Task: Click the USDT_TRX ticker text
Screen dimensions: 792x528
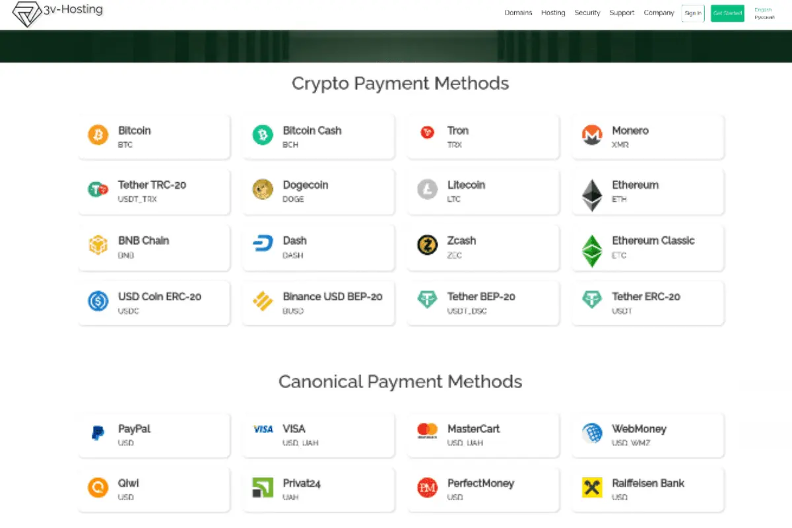Action: 137,199
